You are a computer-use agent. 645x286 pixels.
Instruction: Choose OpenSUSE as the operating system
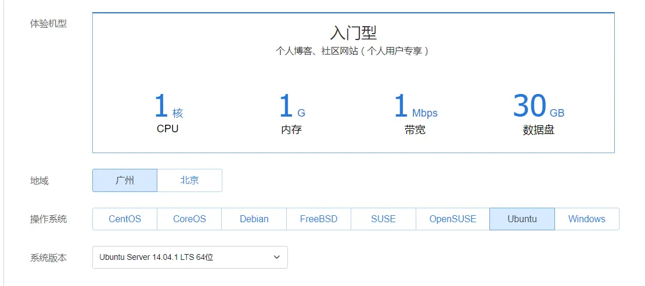[x=453, y=219]
